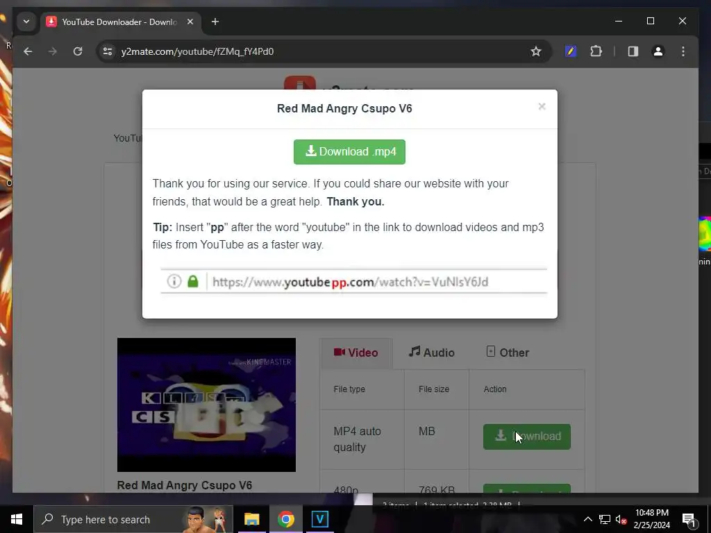The width and height of the screenshot is (711, 533).
Task: Go forward with the browser arrow
Action: pyautogui.click(x=53, y=51)
